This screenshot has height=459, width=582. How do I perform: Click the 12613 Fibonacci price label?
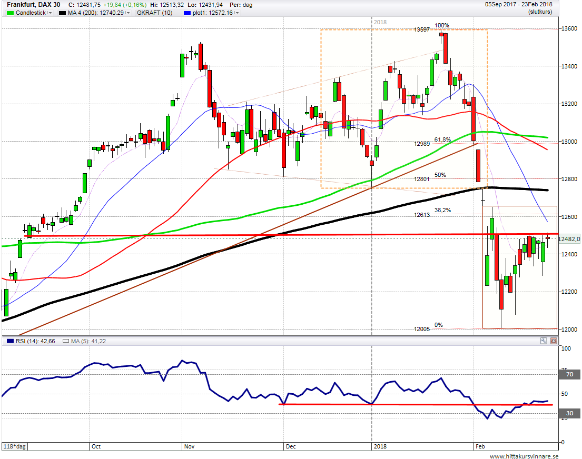point(422,215)
